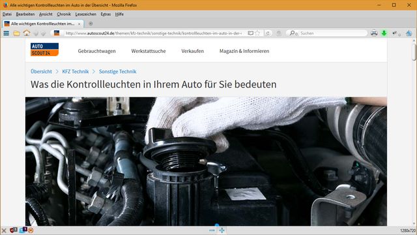Open a new tab with plus button
417x235 pixels.
[91, 23]
